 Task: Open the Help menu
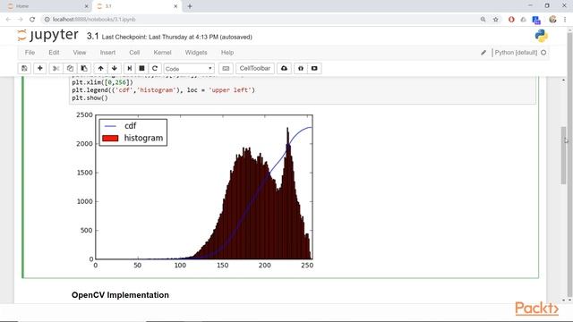(x=227, y=53)
